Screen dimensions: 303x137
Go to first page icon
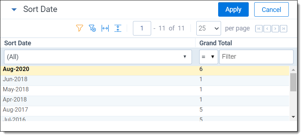(259, 29)
